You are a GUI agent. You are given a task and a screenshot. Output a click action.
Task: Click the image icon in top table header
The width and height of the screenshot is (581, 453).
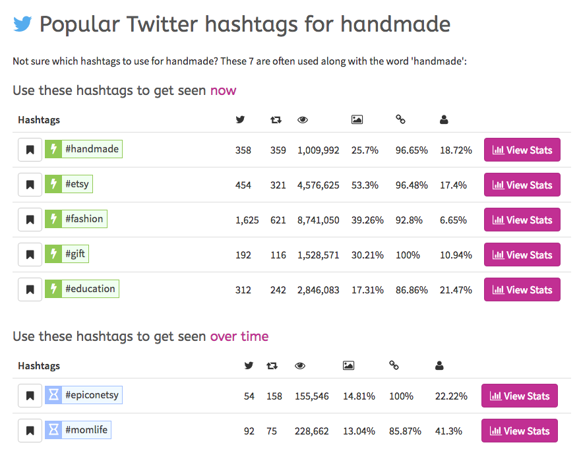click(x=357, y=120)
